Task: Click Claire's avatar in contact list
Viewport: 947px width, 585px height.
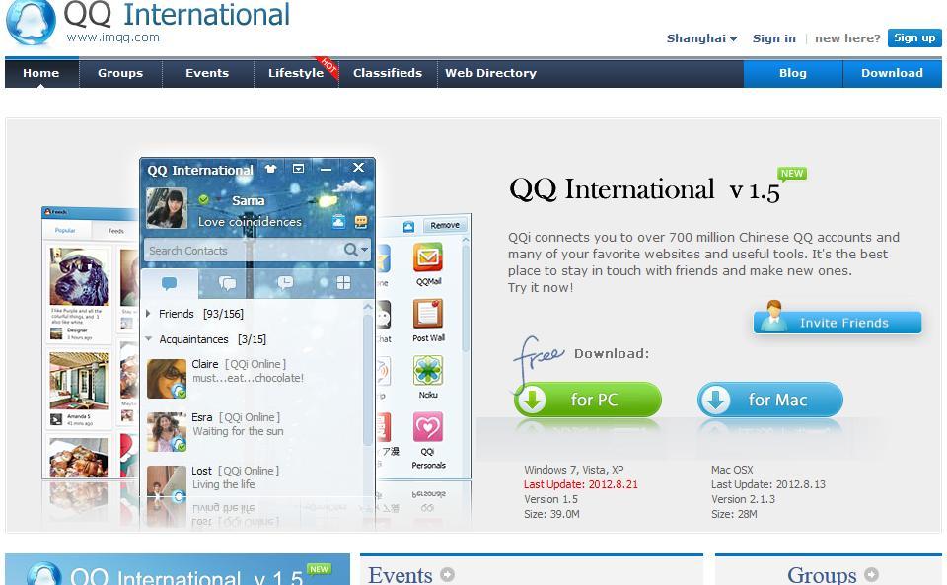Action: [x=167, y=379]
